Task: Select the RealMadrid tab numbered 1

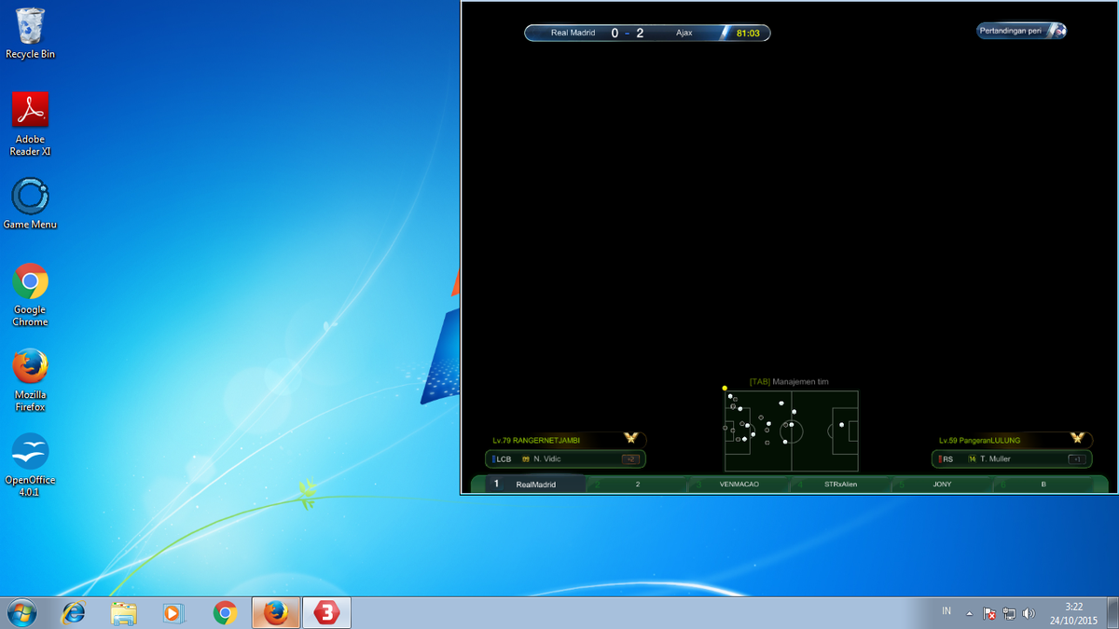Action: pyautogui.click(x=536, y=485)
